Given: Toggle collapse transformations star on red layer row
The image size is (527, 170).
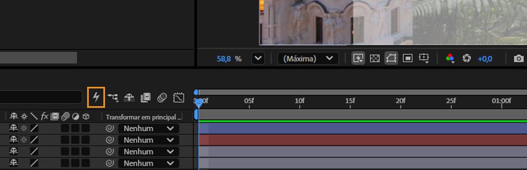Looking at the screenshot, I should pyautogui.click(x=24, y=140).
